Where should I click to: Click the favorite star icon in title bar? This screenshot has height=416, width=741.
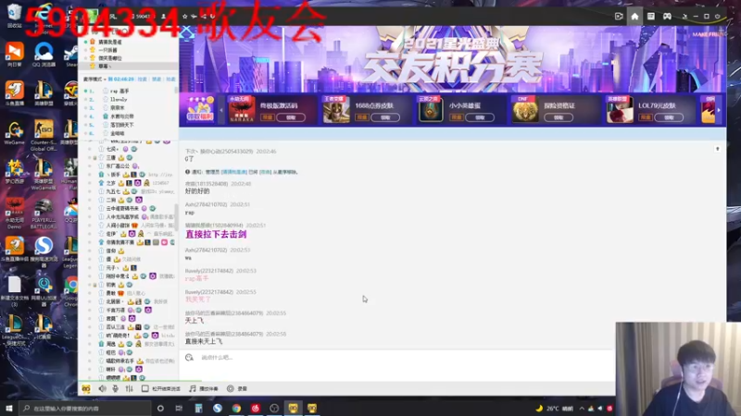184,17
